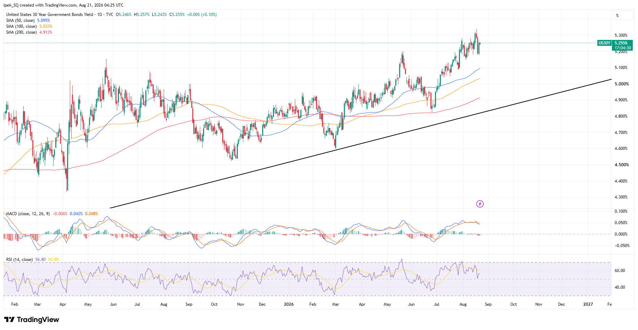Click the 60.00 RSI axis label
The image size is (638, 330).
coord(620,271)
